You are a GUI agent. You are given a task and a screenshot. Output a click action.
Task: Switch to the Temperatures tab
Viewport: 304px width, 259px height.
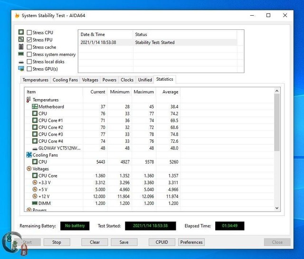pyautogui.click(x=35, y=80)
